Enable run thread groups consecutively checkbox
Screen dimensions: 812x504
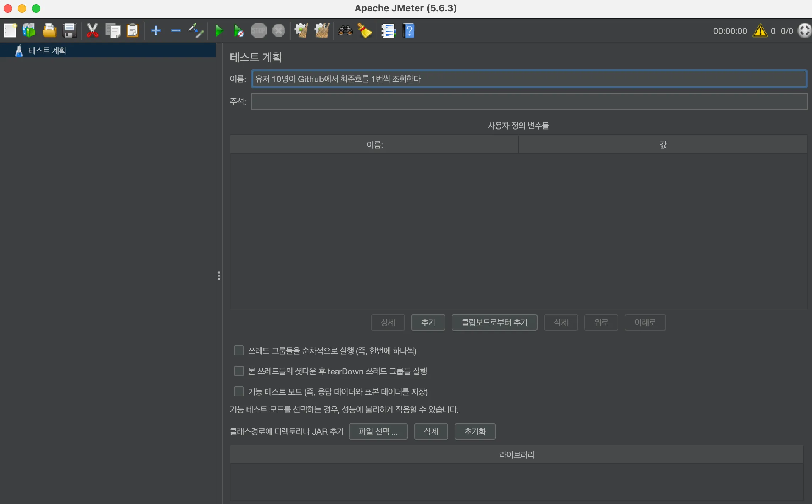pyautogui.click(x=239, y=350)
